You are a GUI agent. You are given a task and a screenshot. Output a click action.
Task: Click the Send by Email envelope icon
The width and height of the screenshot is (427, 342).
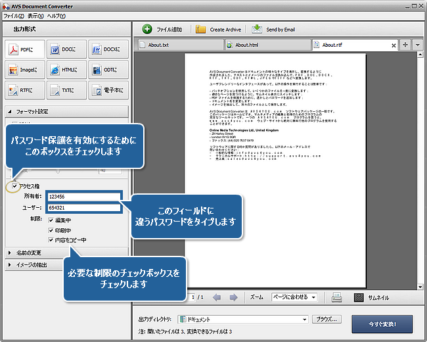(256, 29)
